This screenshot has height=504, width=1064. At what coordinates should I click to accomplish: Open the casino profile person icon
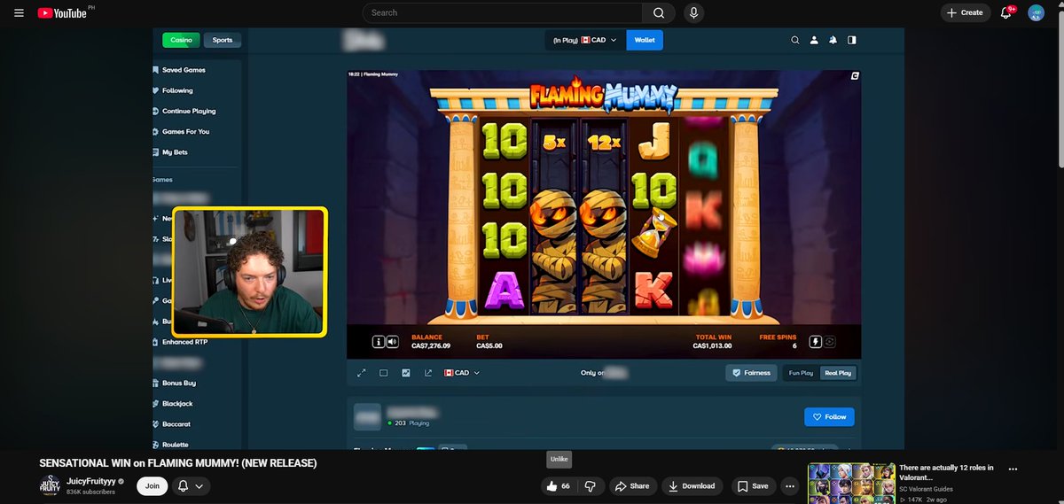(814, 40)
